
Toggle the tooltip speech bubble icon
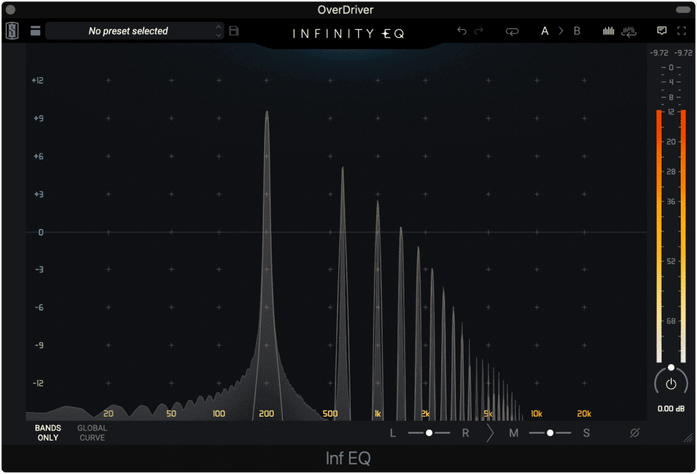point(662,31)
